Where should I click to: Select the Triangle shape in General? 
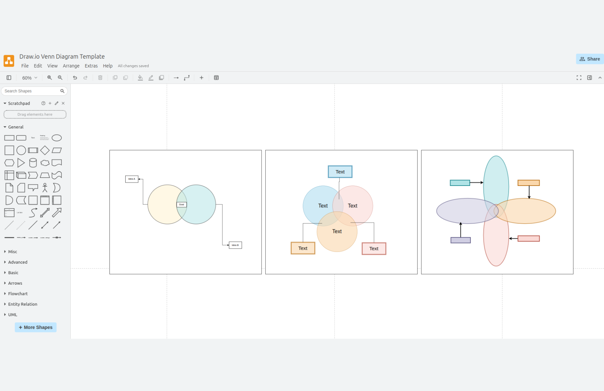[21, 163]
